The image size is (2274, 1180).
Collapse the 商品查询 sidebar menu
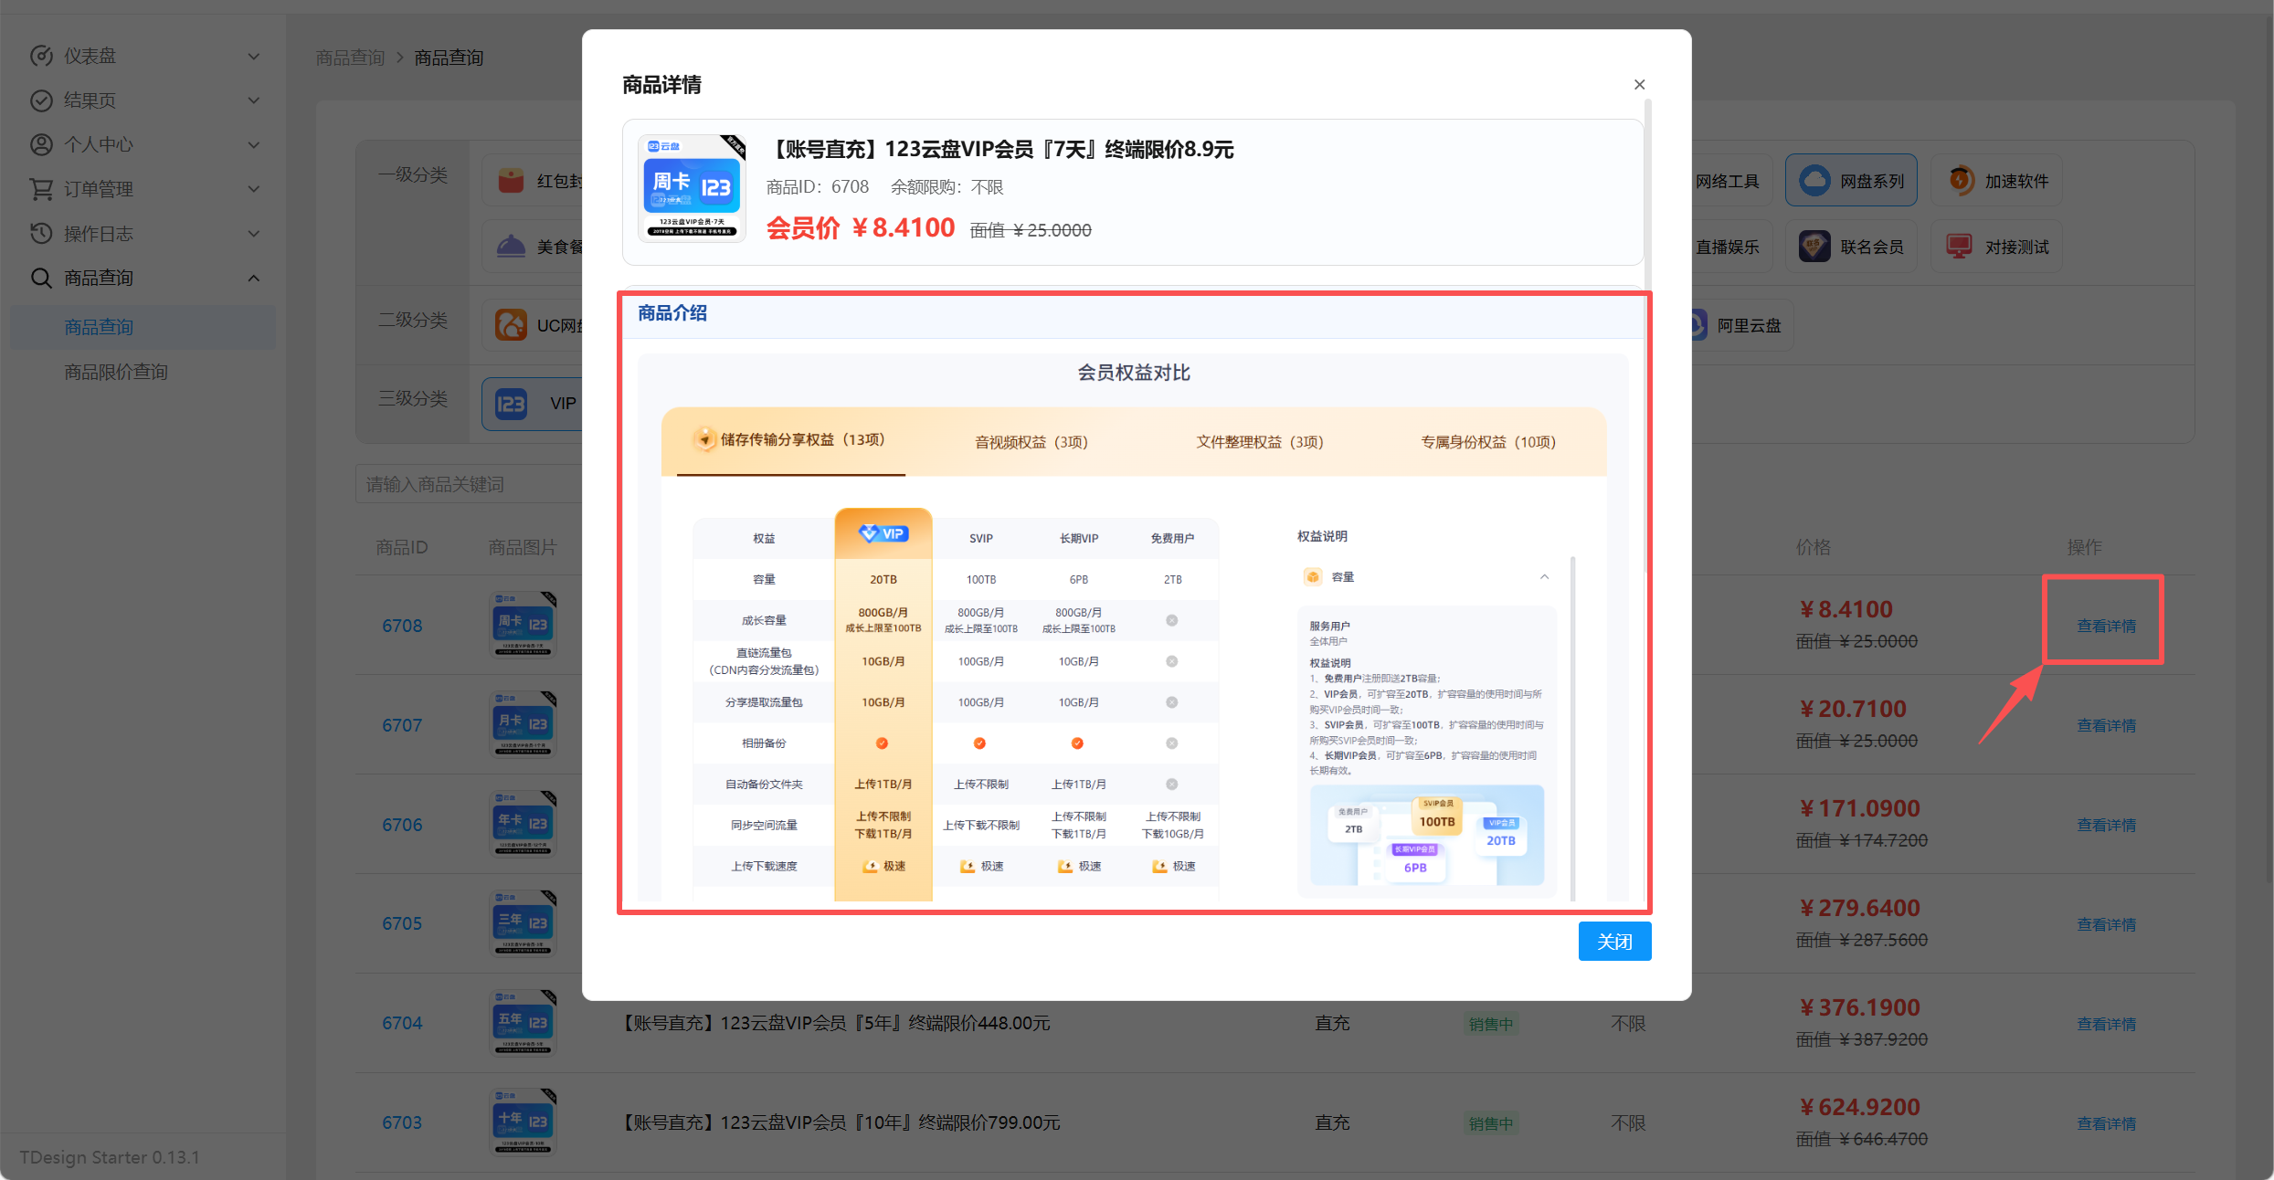point(255,278)
